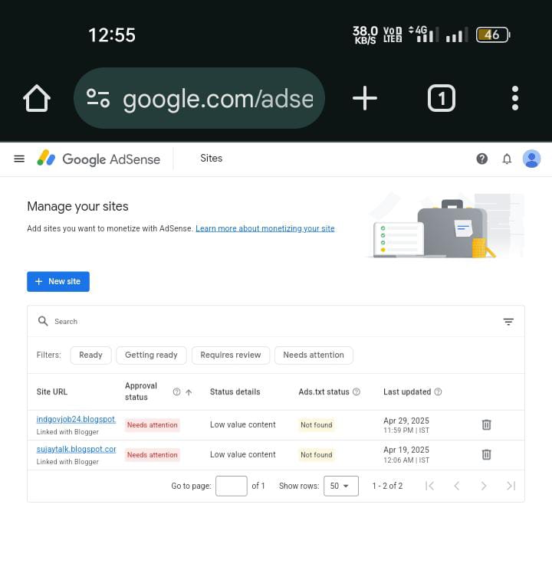Open Learn more about monetizing your site
552x583 pixels.
point(265,228)
